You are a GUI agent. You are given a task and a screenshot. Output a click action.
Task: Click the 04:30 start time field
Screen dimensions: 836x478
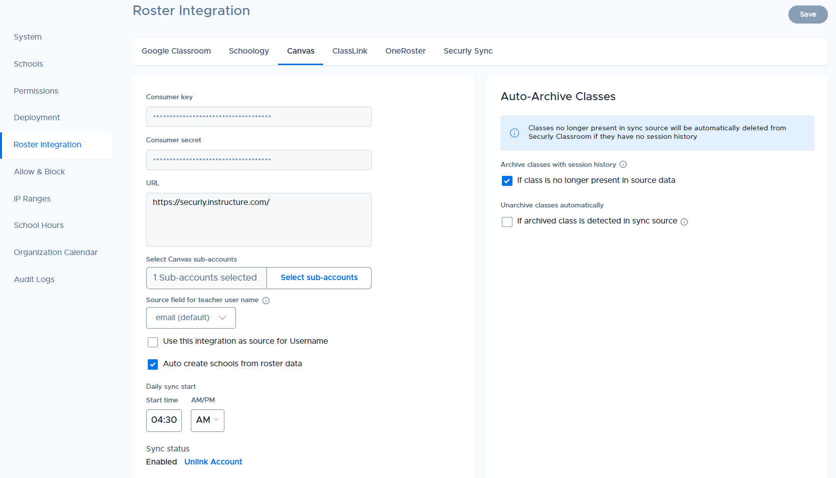(164, 420)
